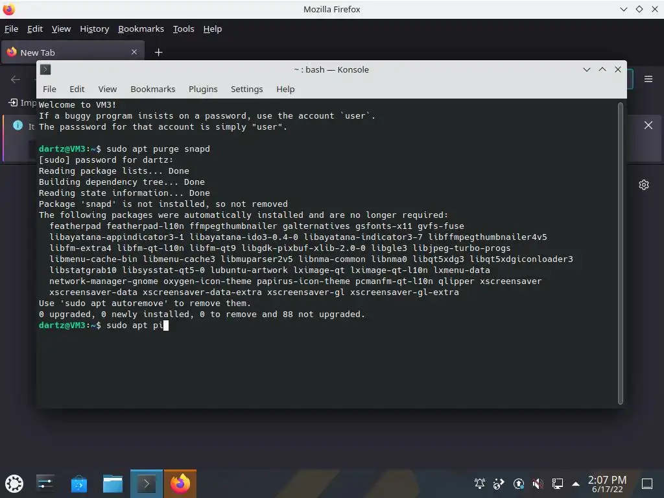Click the text 'sudo apt purge snapd'

point(158,148)
